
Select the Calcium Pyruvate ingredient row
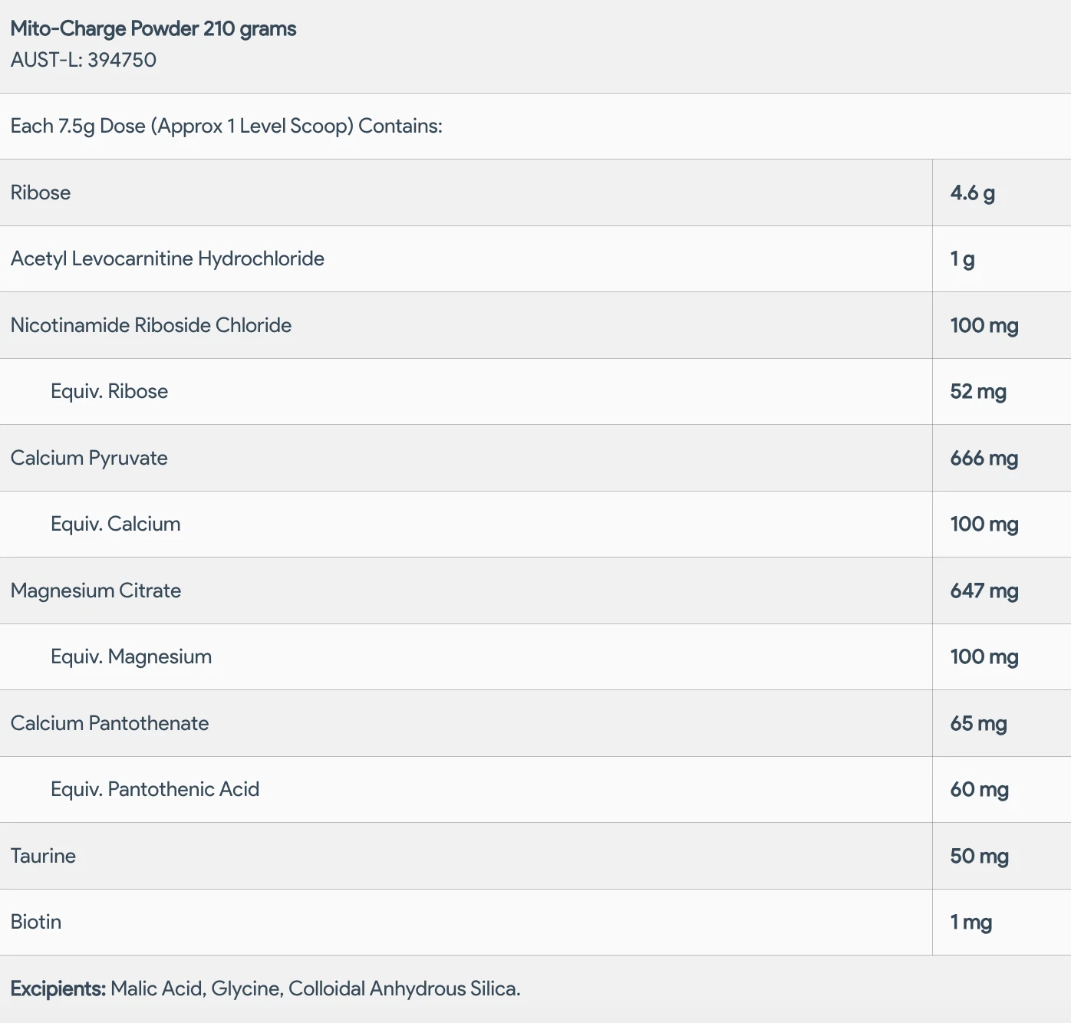(535, 458)
